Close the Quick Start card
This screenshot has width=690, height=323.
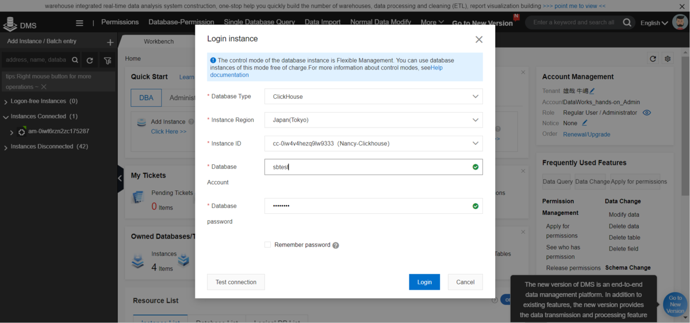pos(523,72)
